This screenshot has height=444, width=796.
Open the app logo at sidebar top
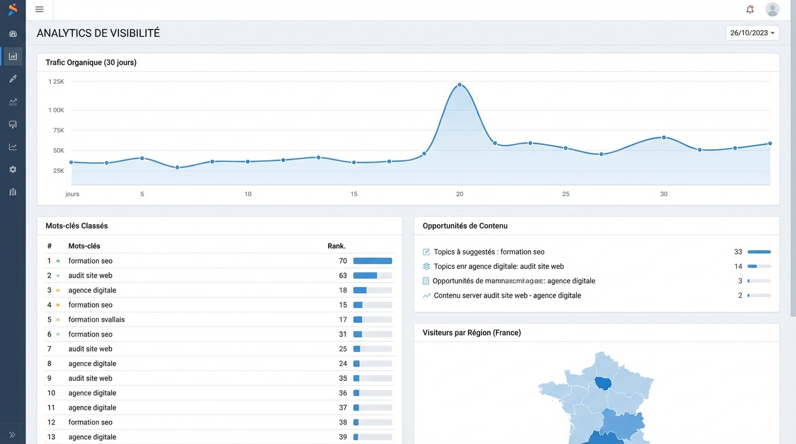pyautogui.click(x=13, y=9)
